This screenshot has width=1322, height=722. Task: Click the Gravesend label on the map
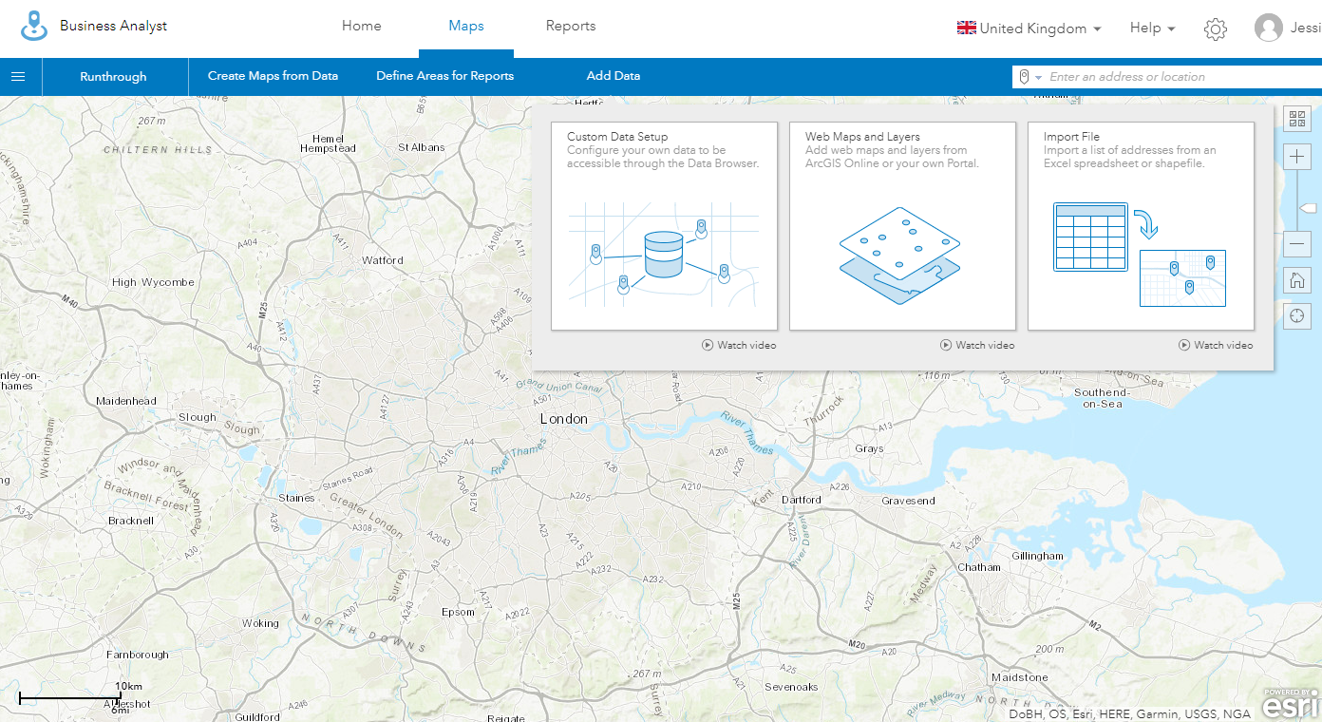tap(909, 501)
